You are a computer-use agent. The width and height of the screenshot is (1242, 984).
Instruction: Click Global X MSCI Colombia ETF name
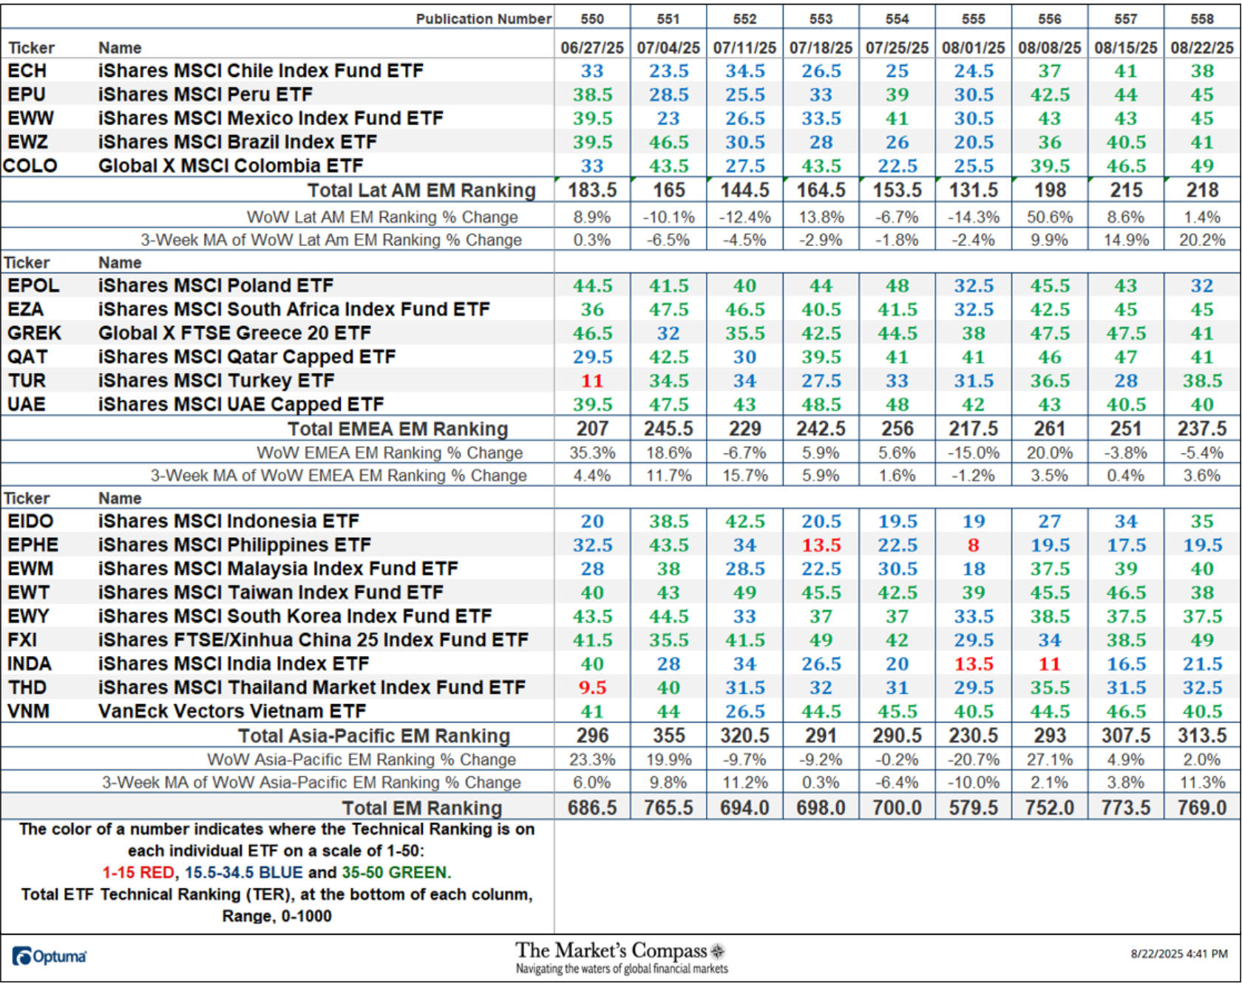(231, 165)
